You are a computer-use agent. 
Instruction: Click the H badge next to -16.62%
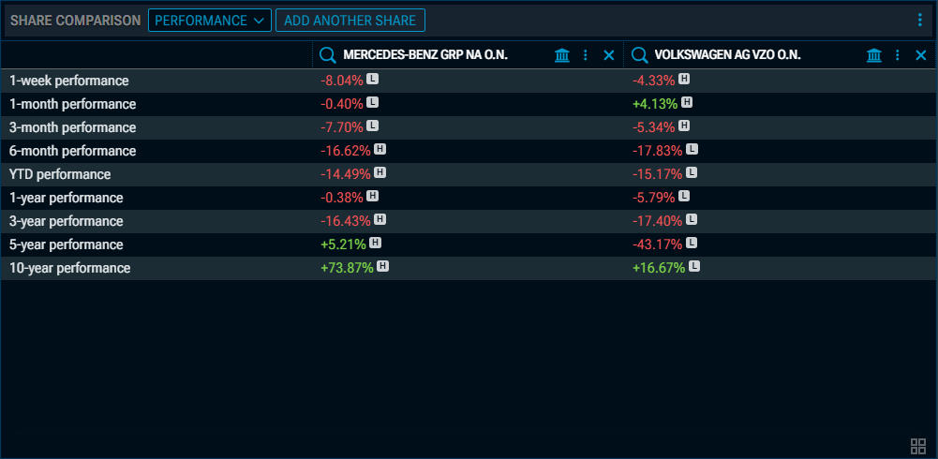(x=380, y=150)
